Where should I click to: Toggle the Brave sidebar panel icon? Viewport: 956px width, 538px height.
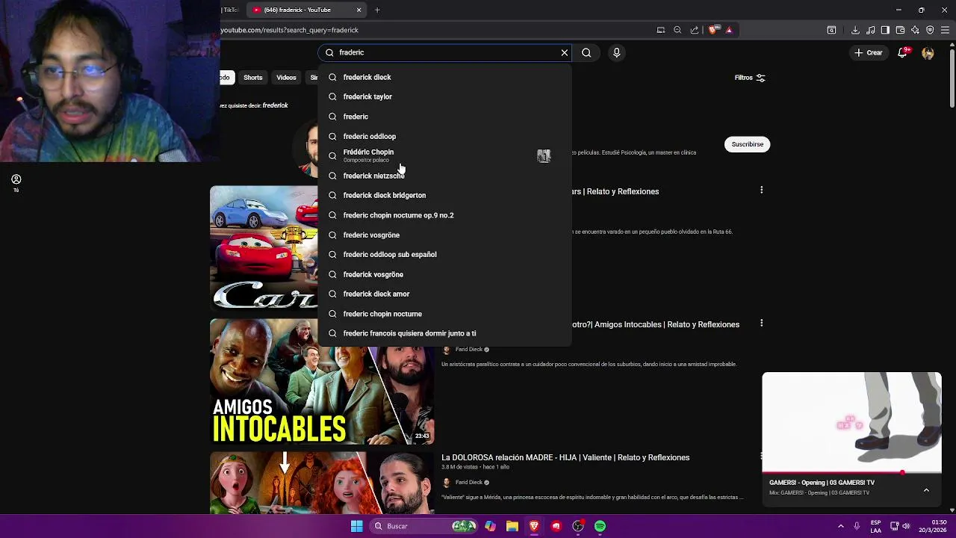[885, 30]
